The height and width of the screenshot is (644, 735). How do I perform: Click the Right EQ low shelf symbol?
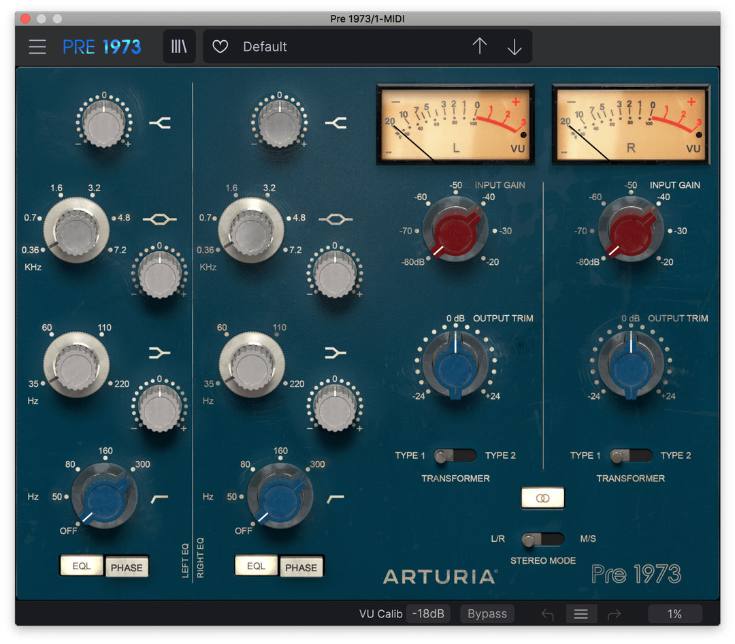[x=336, y=353]
